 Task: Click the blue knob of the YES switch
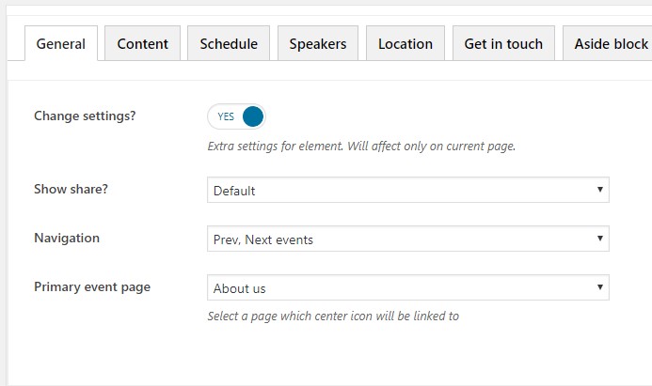252,116
